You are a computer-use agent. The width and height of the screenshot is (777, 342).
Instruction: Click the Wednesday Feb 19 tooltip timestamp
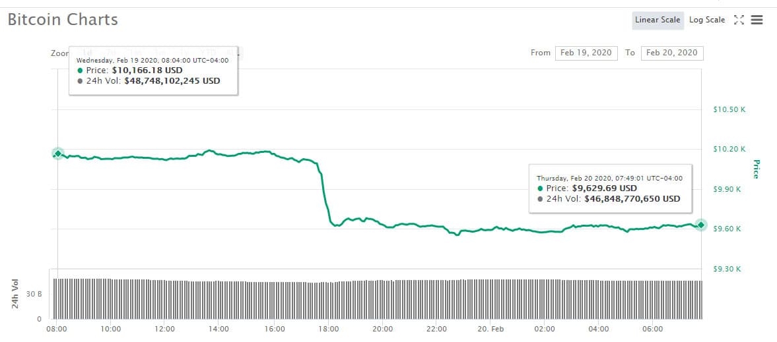[x=152, y=61]
